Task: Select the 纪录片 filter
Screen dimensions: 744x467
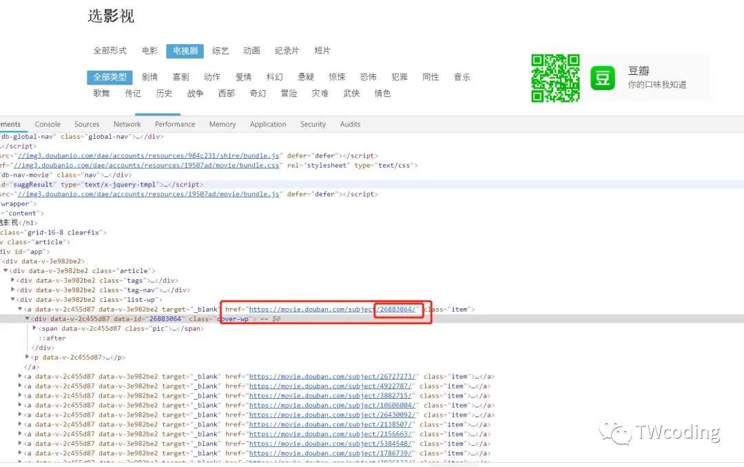Action: pyautogui.click(x=287, y=51)
